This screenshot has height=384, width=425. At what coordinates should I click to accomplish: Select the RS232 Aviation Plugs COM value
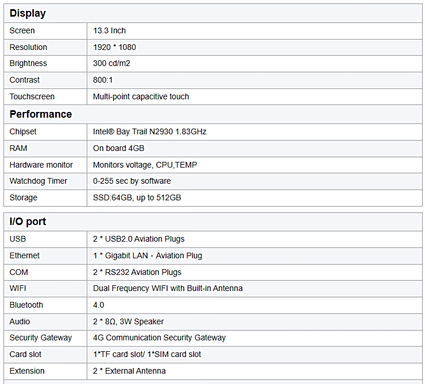click(137, 272)
